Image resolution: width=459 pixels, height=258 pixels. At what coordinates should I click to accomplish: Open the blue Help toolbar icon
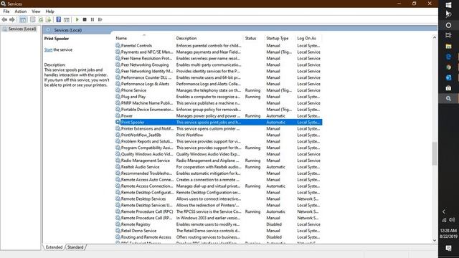tap(59, 19)
